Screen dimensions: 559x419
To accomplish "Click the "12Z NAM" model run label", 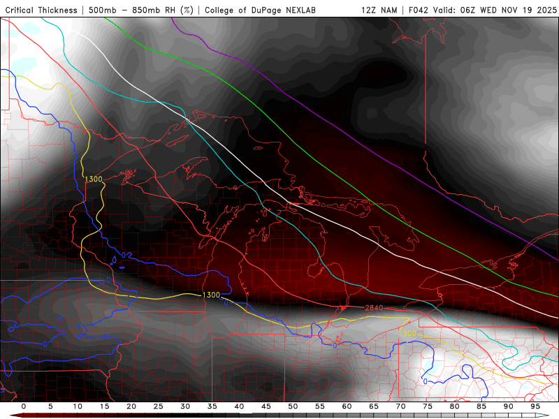I will (379, 10).
